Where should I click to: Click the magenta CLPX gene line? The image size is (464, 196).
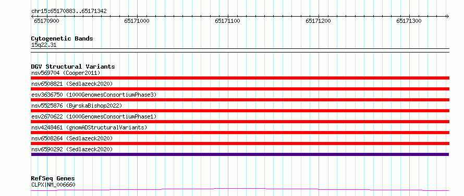click(x=240, y=189)
